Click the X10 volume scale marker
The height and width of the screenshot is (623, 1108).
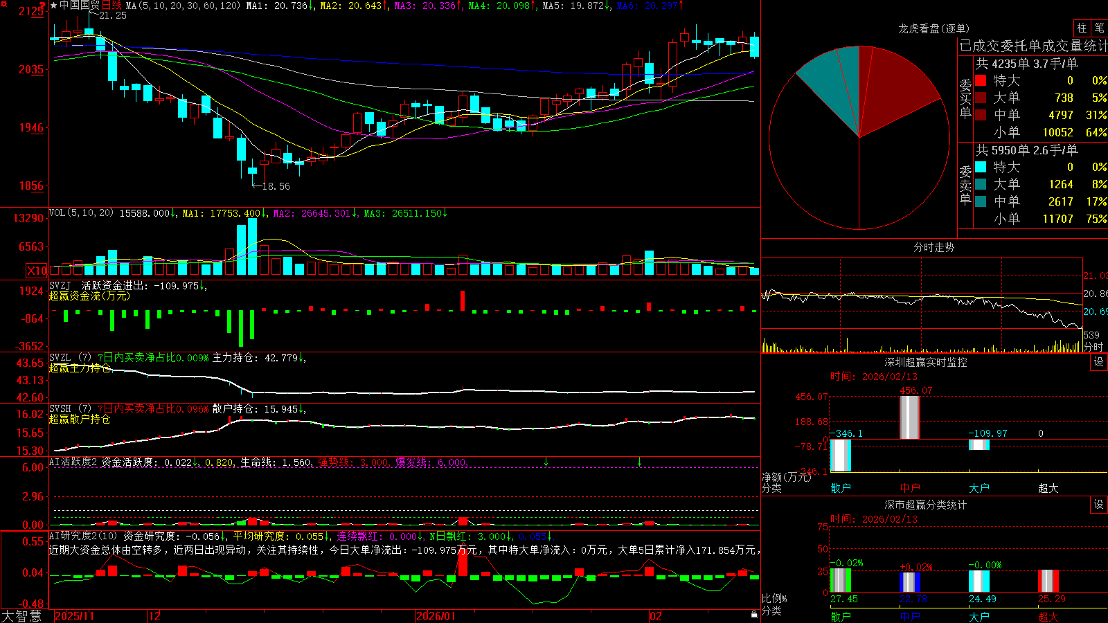tap(37, 271)
